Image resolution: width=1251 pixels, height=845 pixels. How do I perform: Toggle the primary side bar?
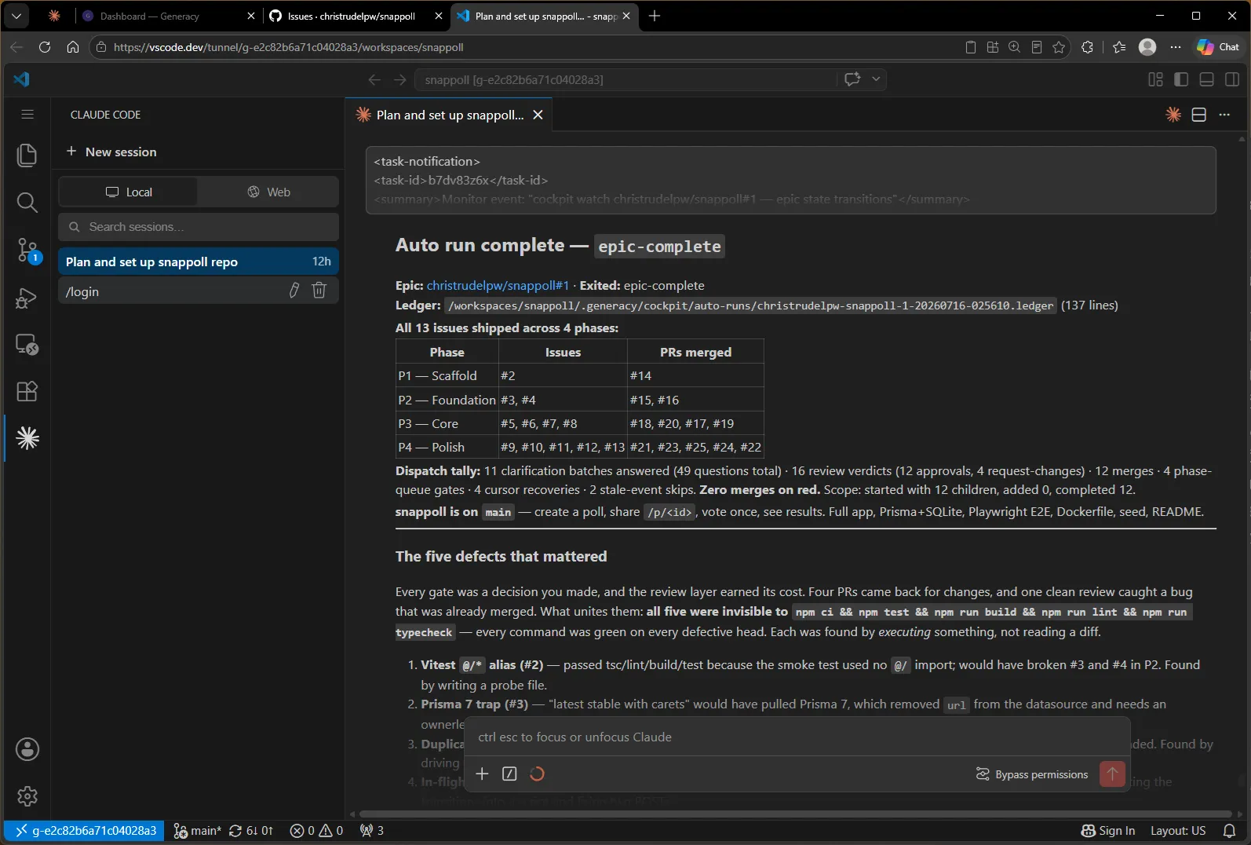pyautogui.click(x=1181, y=79)
